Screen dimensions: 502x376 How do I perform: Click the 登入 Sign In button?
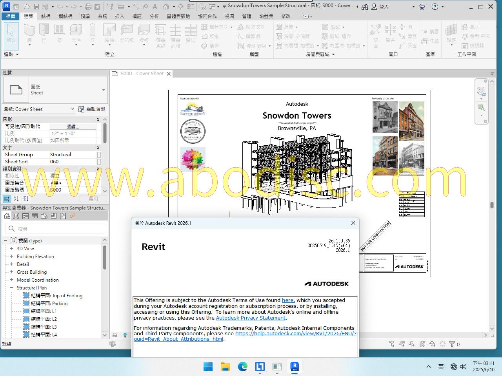click(x=380, y=7)
